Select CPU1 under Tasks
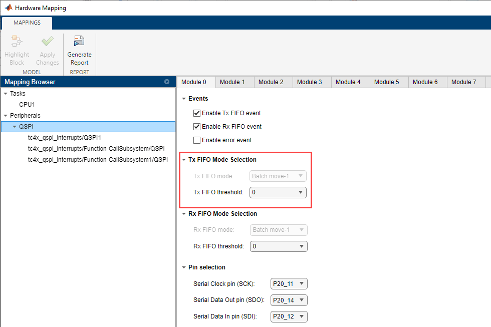Image resolution: width=491 pixels, height=327 pixels. click(x=27, y=105)
